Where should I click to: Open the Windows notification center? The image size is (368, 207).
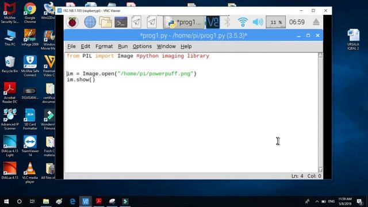(359, 201)
